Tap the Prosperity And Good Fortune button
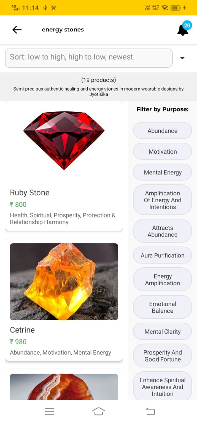This screenshot has height=423, width=197. pyautogui.click(x=162, y=356)
